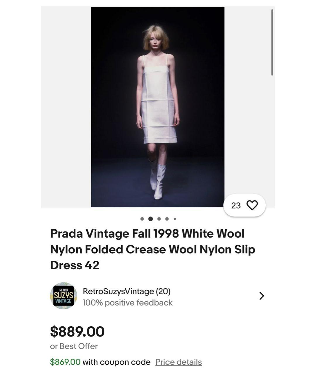Go to the third image carousel dot
Screen dimensions: 316x375
point(159,219)
